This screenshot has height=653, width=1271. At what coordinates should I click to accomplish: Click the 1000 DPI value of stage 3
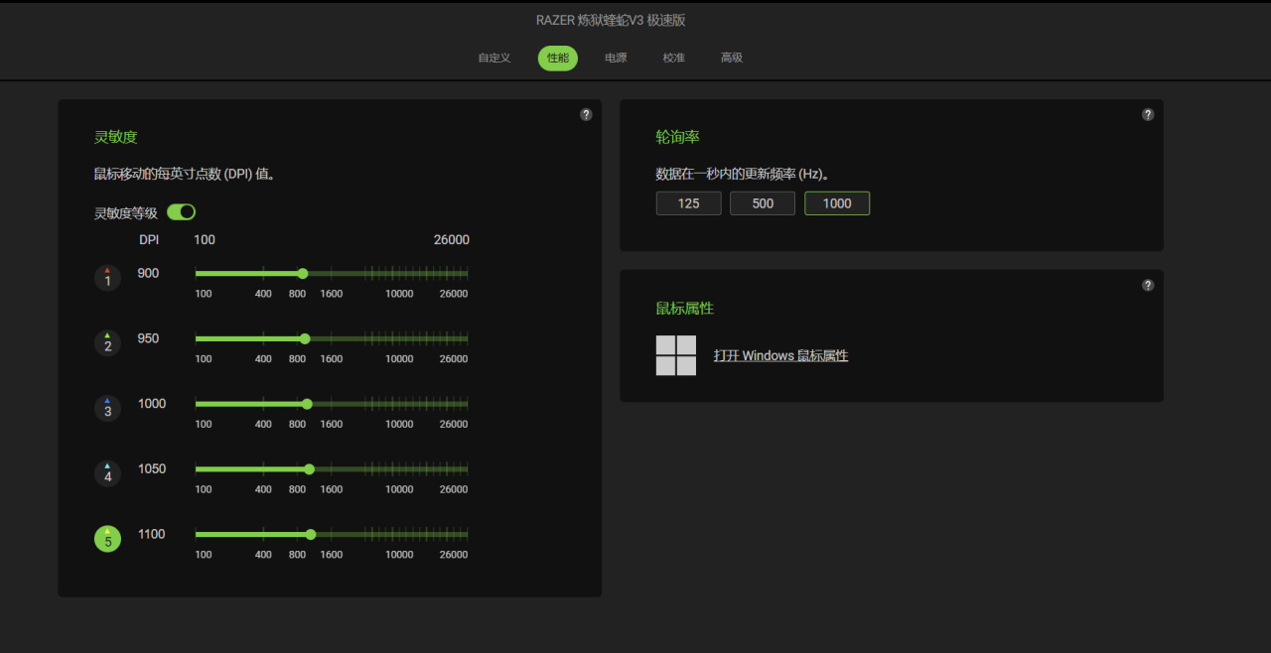pyautogui.click(x=152, y=404)
